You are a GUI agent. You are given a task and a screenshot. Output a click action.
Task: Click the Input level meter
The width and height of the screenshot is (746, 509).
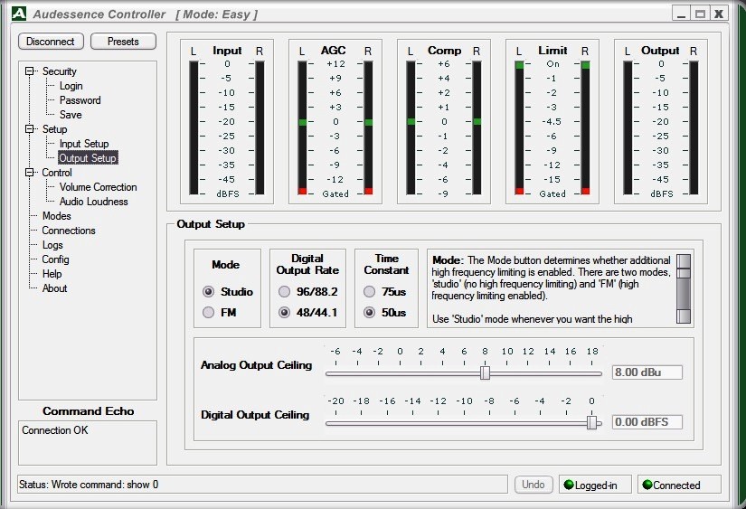(x=226, y=122)
